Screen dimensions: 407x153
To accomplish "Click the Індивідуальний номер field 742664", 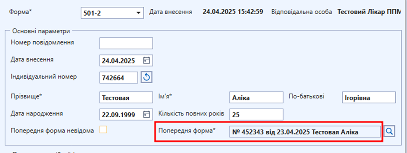I will pyautogui.click(x=119, y=77).
